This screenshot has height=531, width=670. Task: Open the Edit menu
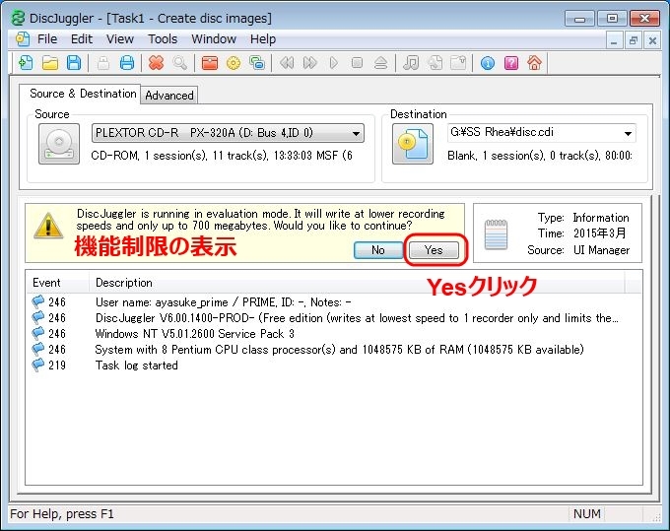pos(82,39)
